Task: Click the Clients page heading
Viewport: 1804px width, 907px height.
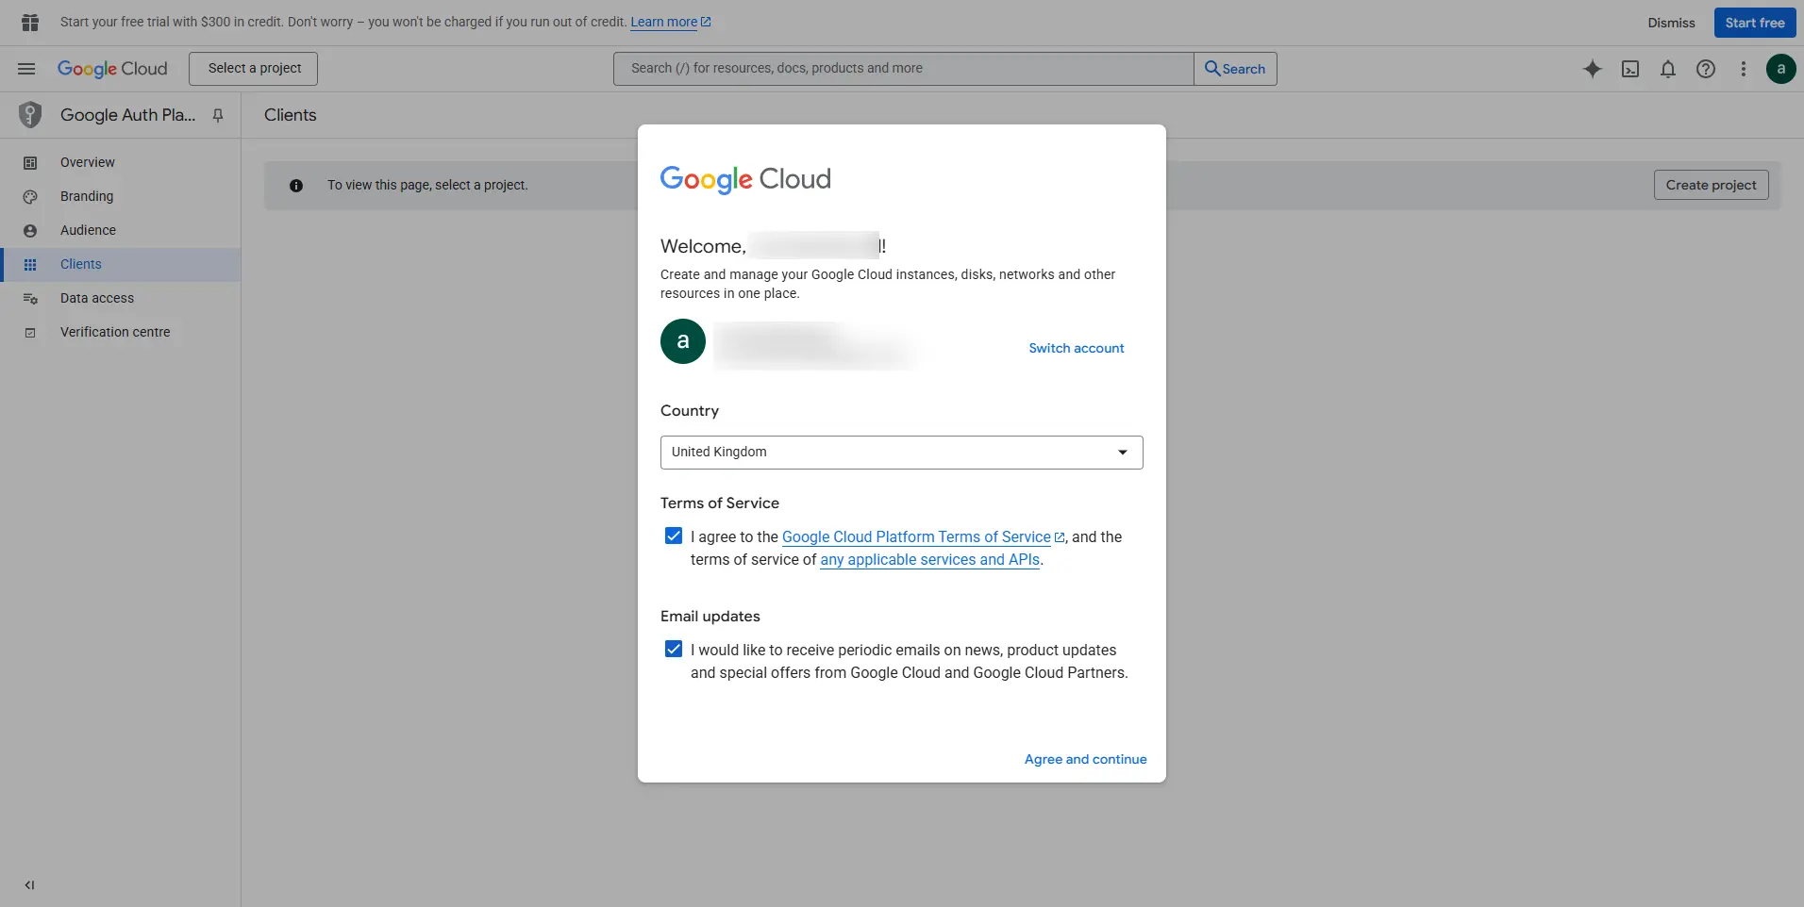Action: (291, 115)
